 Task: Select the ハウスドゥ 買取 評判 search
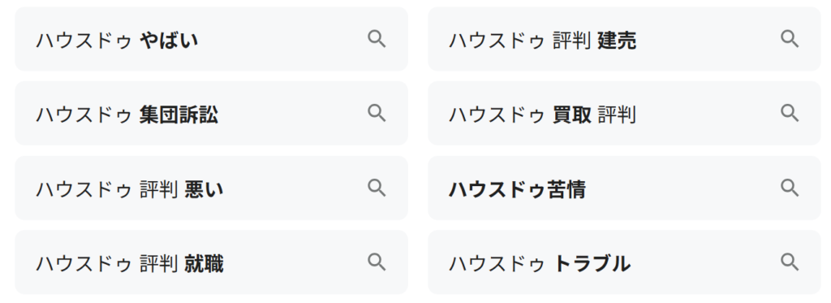click(624, 114)
